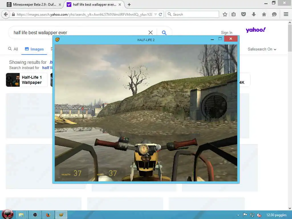The image size is (292, 219).
Task: Click the page scrollbar down arrow
Action: click(290, 208)
